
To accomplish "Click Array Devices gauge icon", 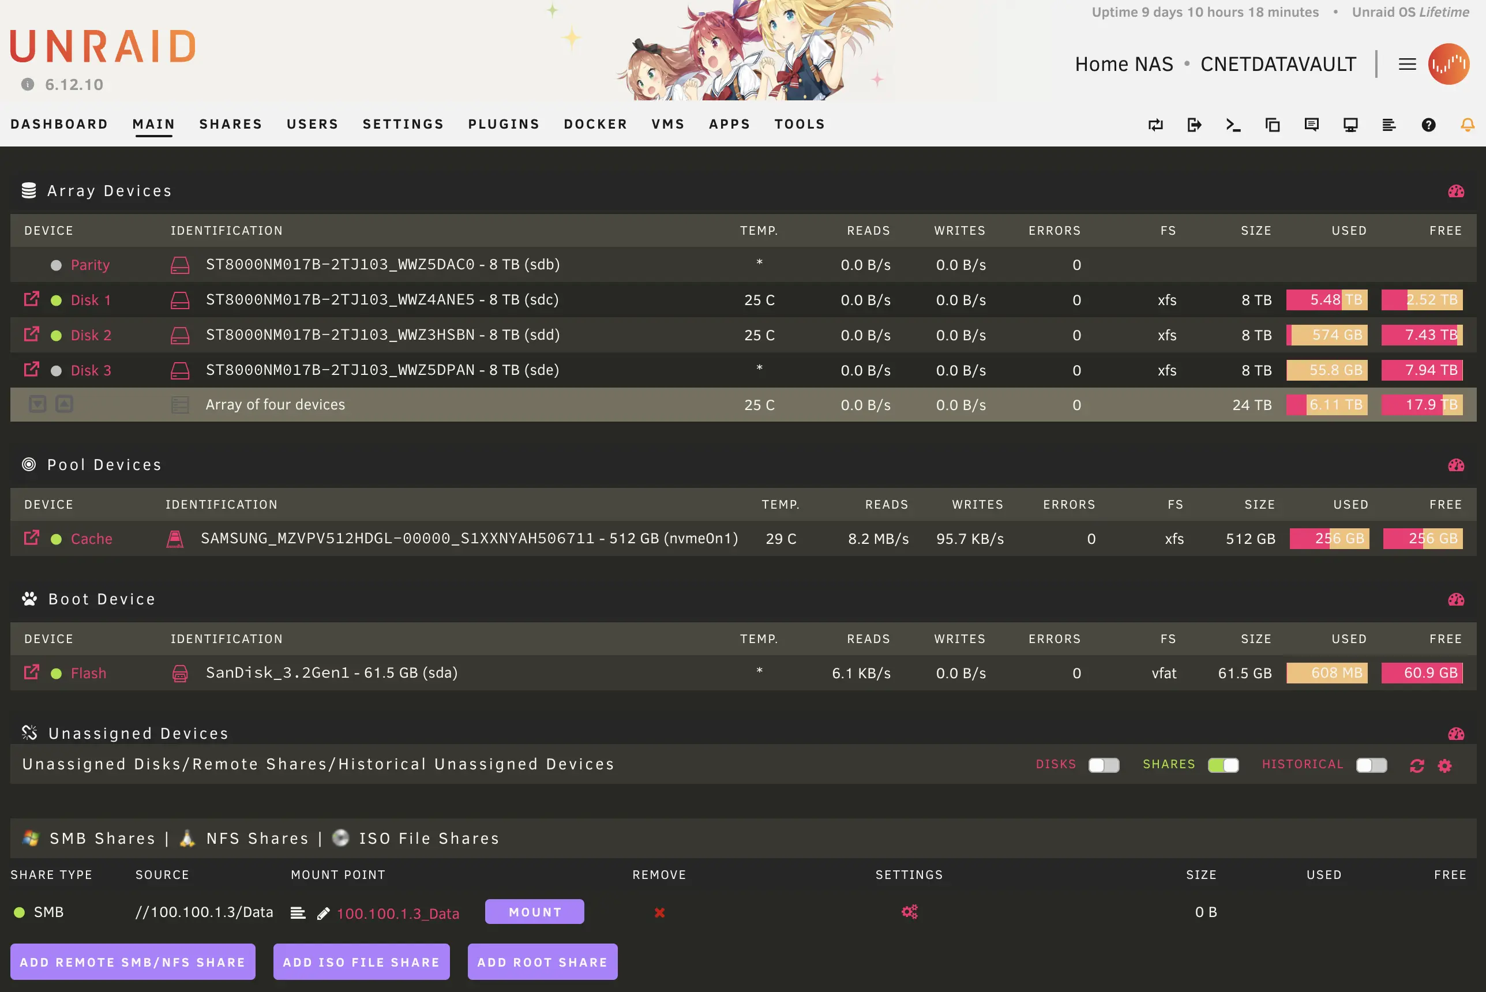I will pos(1456,191).
